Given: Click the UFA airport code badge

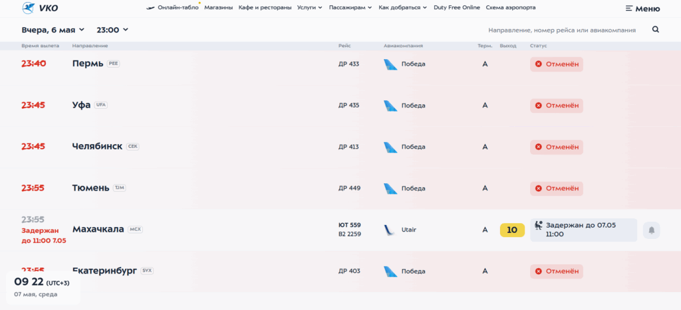Looking at the screenshot, I should tap(101, 105).
